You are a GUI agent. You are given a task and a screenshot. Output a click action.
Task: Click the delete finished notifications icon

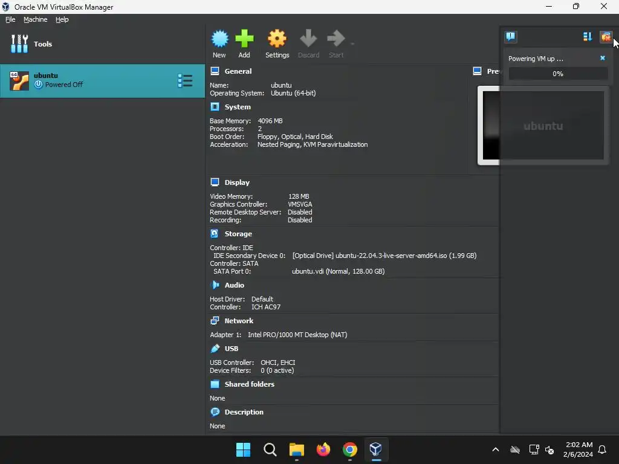[x=606, y=37]
